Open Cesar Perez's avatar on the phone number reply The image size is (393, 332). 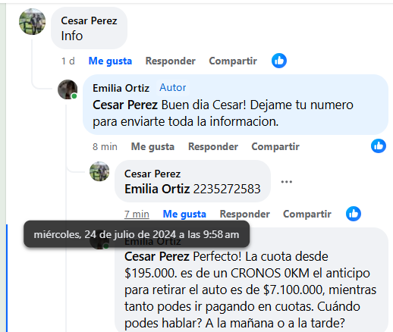[x=99, y=171]
